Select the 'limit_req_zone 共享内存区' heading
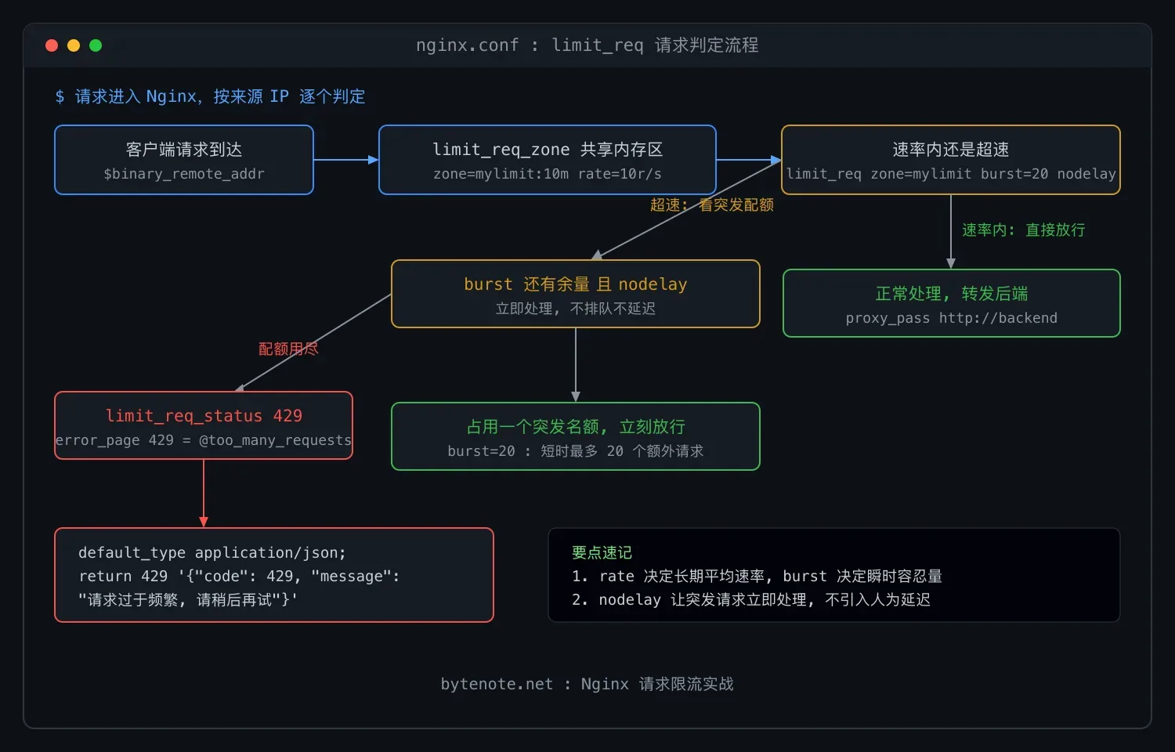The image size is (1175, 752). pyautogui.click(x=548, y=150)
